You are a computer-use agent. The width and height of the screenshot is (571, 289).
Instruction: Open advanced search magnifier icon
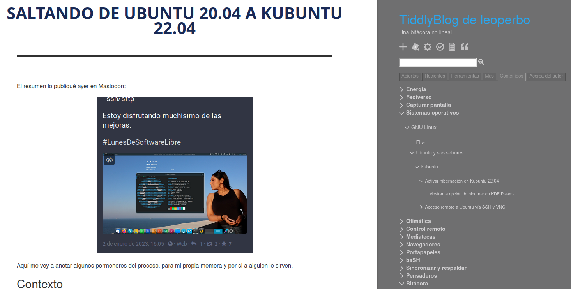(481, 62)
